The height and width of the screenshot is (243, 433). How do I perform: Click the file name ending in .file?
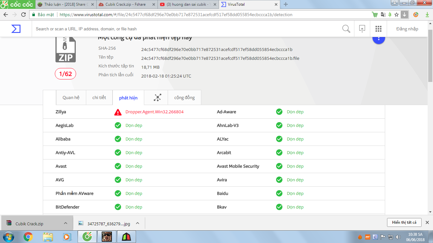[x=220, y=58]
